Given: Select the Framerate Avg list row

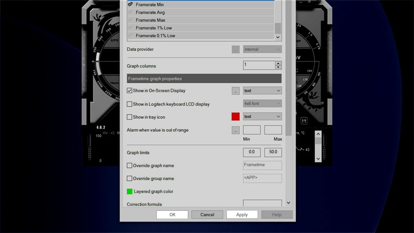Looking at the screenshot, I should [201, 12].
